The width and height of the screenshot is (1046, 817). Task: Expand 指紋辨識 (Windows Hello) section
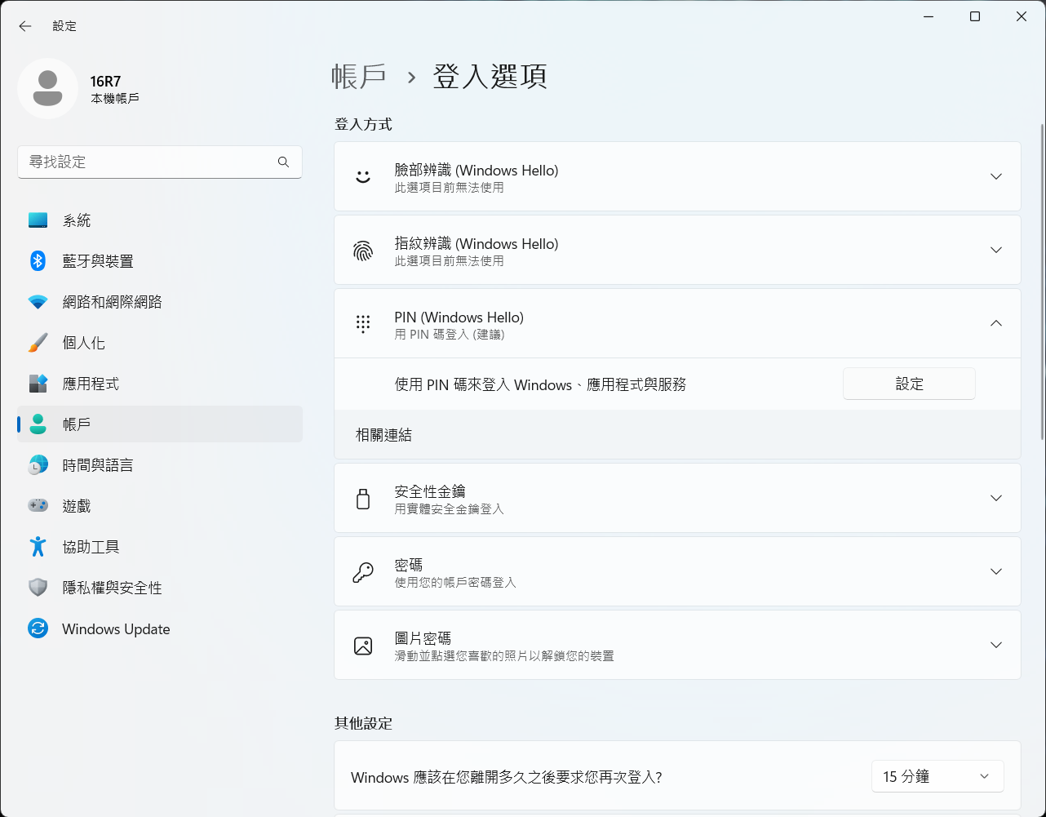point(995,250)
